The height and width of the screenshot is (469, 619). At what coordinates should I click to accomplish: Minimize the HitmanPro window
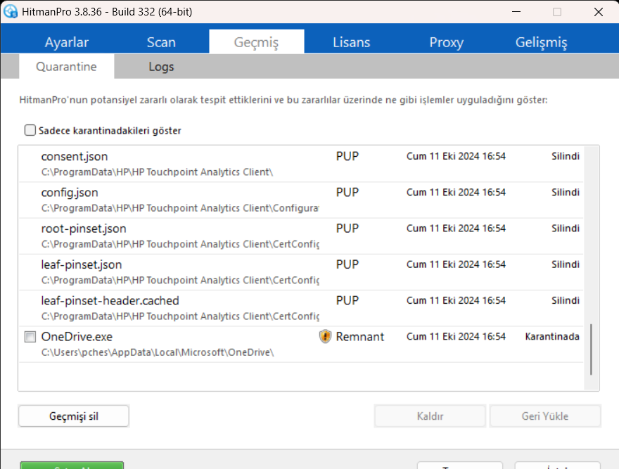(x=516, y=12)
